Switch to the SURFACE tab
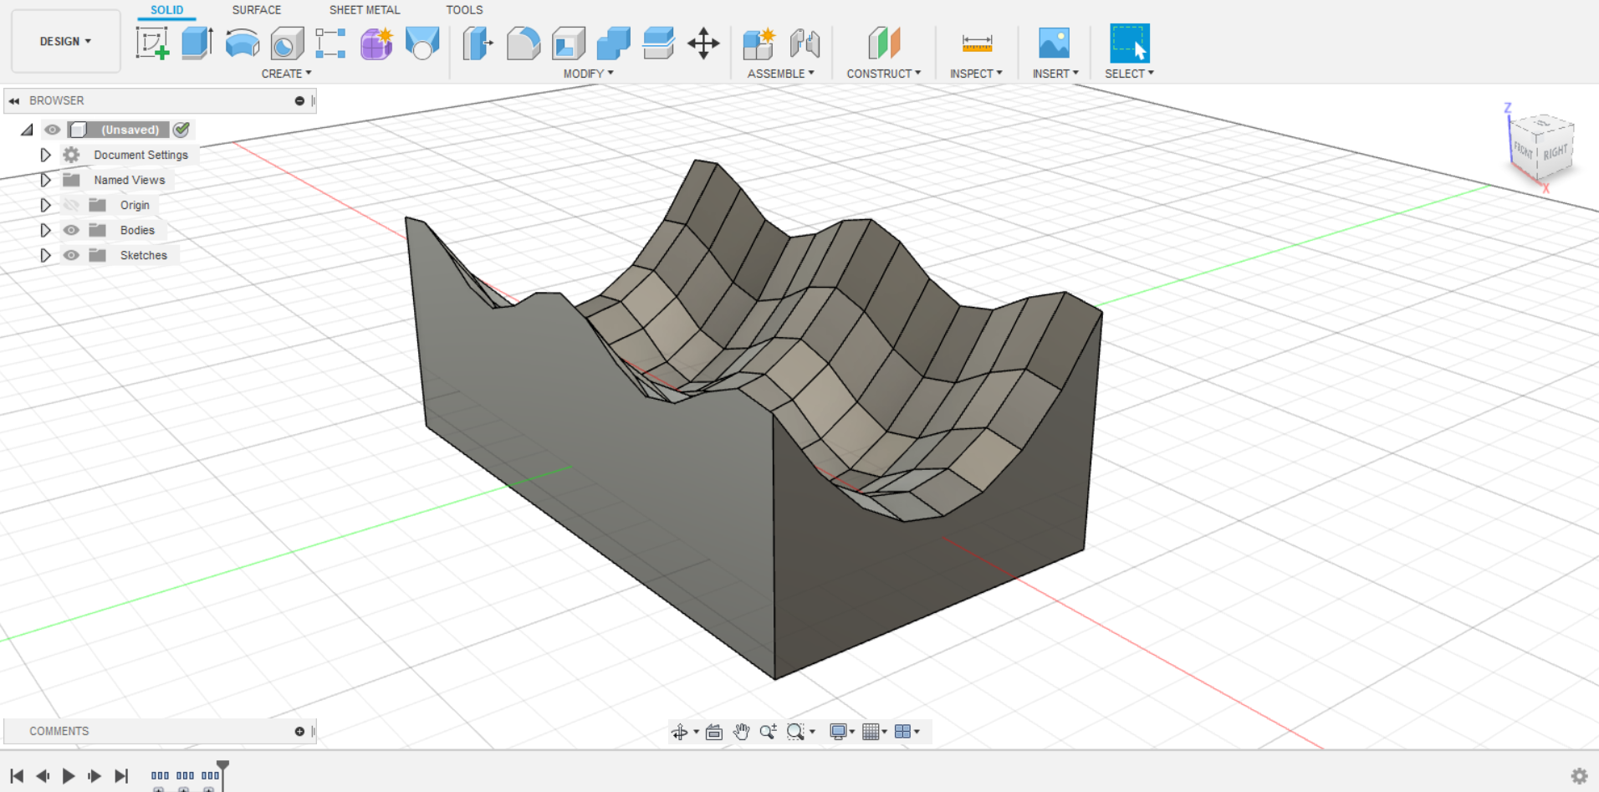Image resolution: width=1599 pixels, height=792 pixels. [x=256, y=10]
